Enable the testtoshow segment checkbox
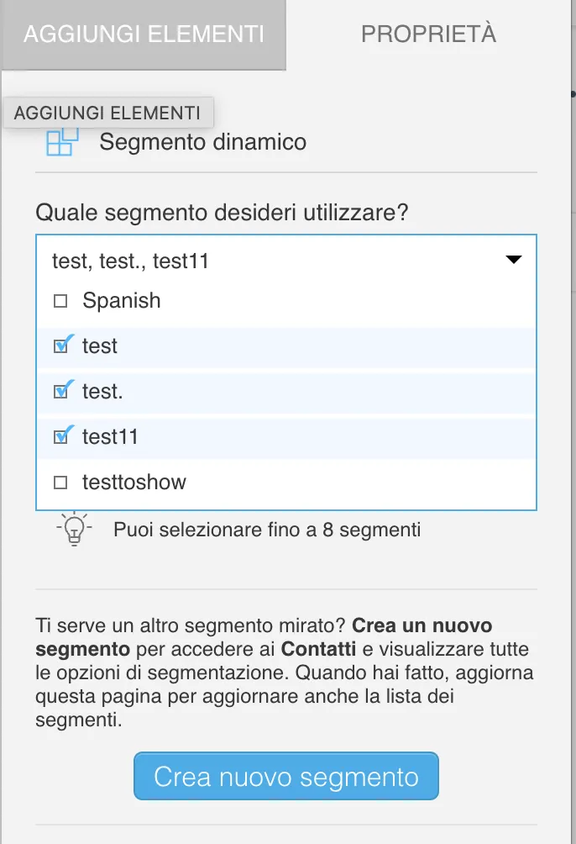Screen dimensions: 576x844 click(60, 483)
